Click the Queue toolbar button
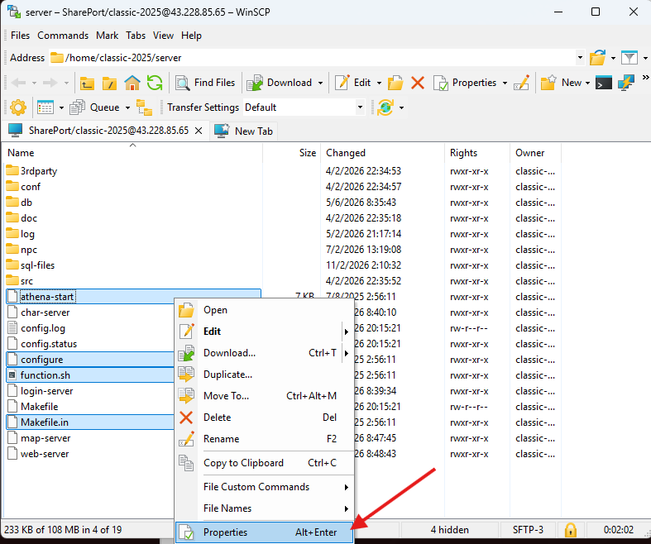The image size is (651, 544). pos(94,107)
